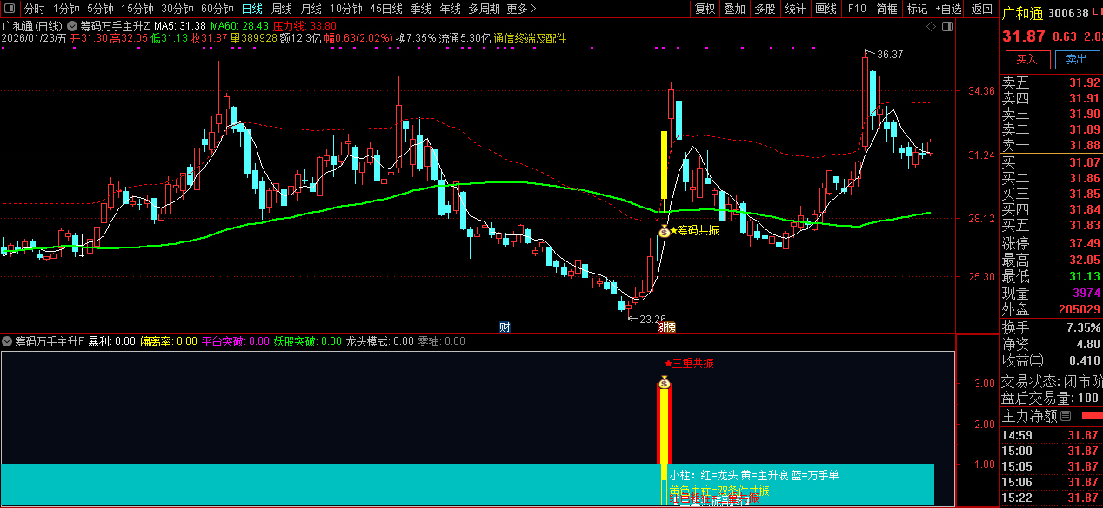Image resolution: width=1103 pixels, height=508 pixels.
Task: Click the 叠加 overlay button
Action: pos(735,9)
